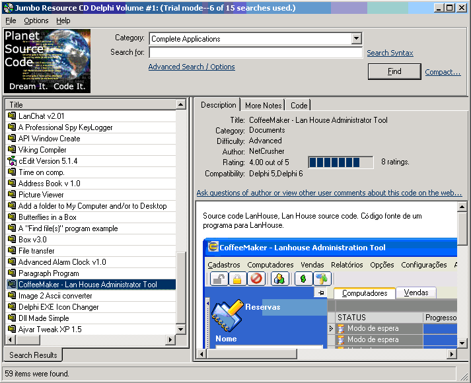Click first Modo de espera hourglass icon

click(x=341, y=328)
